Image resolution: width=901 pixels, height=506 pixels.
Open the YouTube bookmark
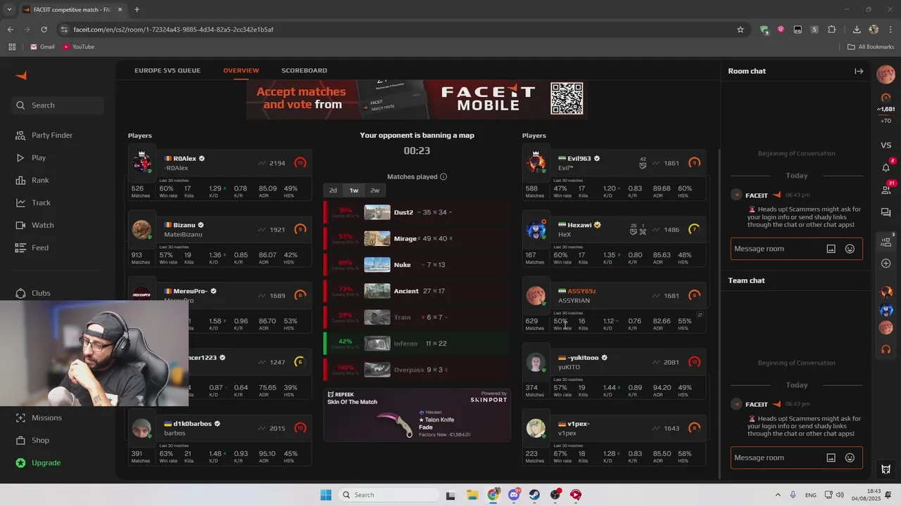(x=78, y=47)
